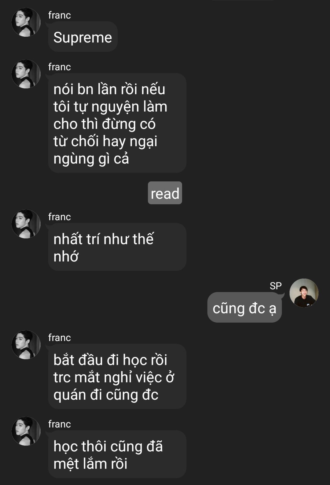Click the grey "read" label
The image size is (330, 485).
tap(165, 193)
